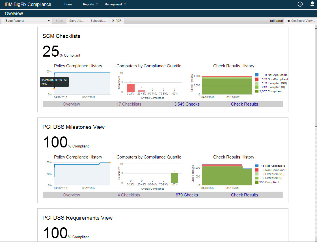Open the 4 Checklists link

coord(129,195)
